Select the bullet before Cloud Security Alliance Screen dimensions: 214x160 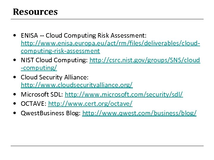tap(15, 77)
